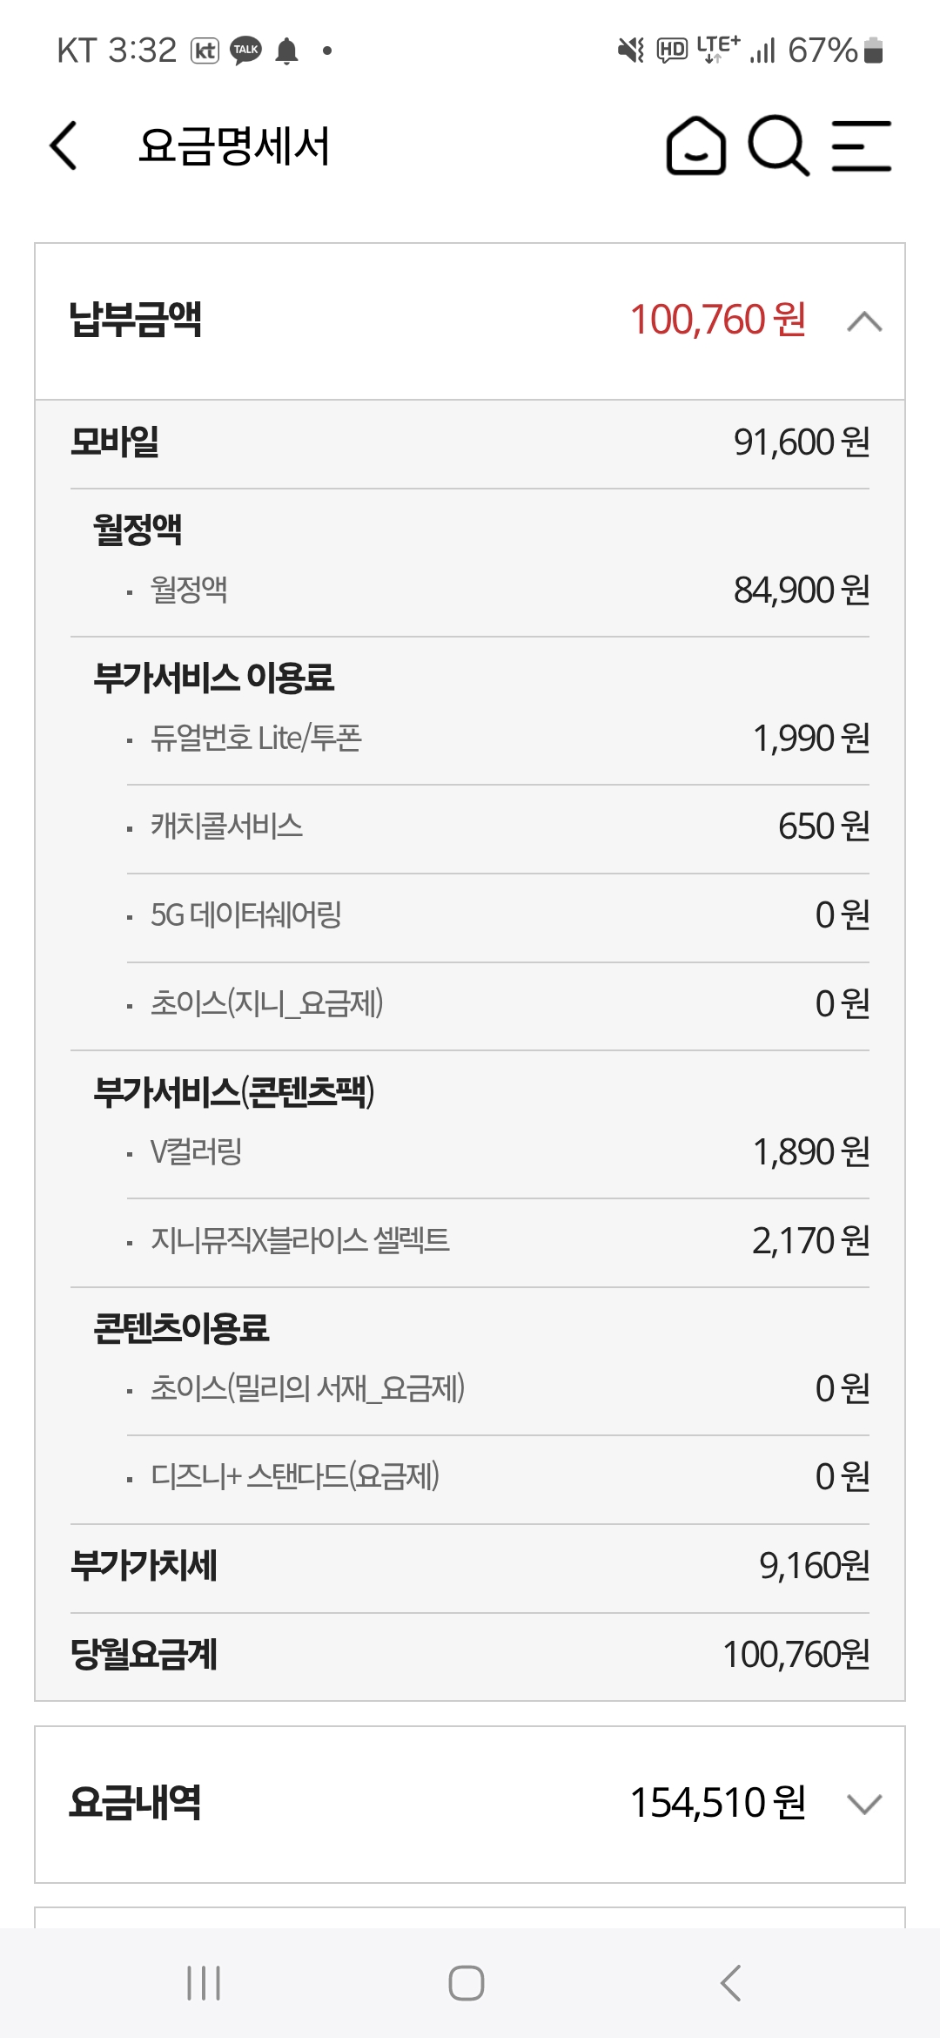Tap the search magnifier icon

tap(778, 145)
